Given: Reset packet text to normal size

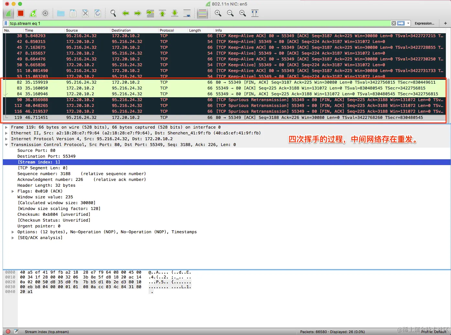Looking at the screenshot, I should point(243,13).
